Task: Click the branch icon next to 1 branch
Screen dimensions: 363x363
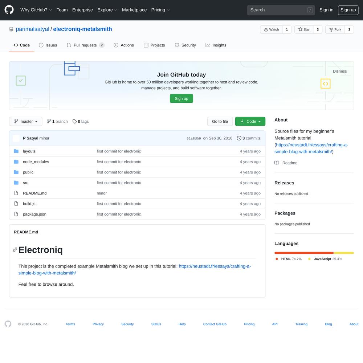Action: (49, 122)
